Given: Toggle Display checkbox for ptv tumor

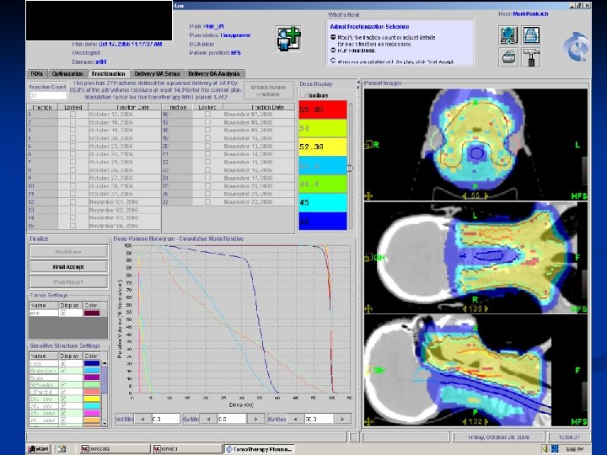Looking at the screenshot, I should [x=63, y=313].
